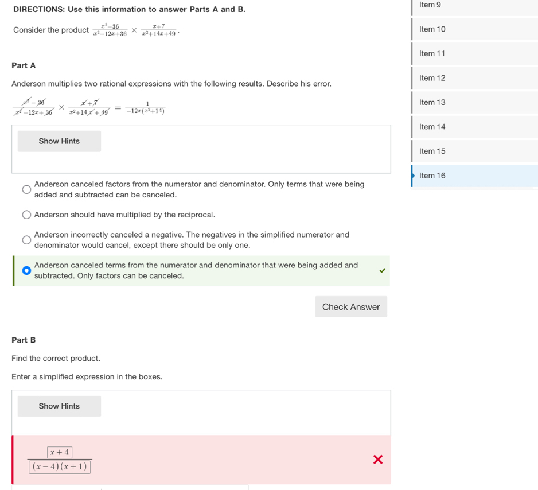Open Item 12 from the list
Viewport: 538px width, 490px height.
(x=432, y=78)
